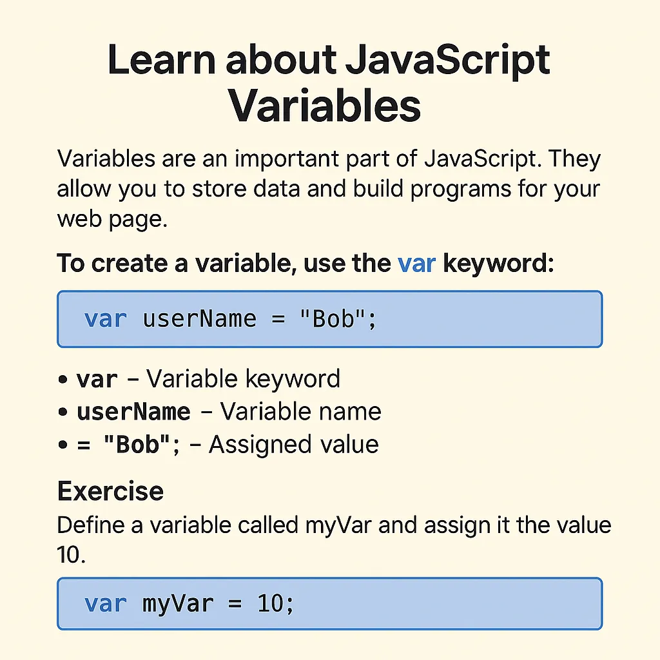Click the 'var userName = "Bob";' code box
Viewport: 660px width, 660px height.
(x=329, y=319)
